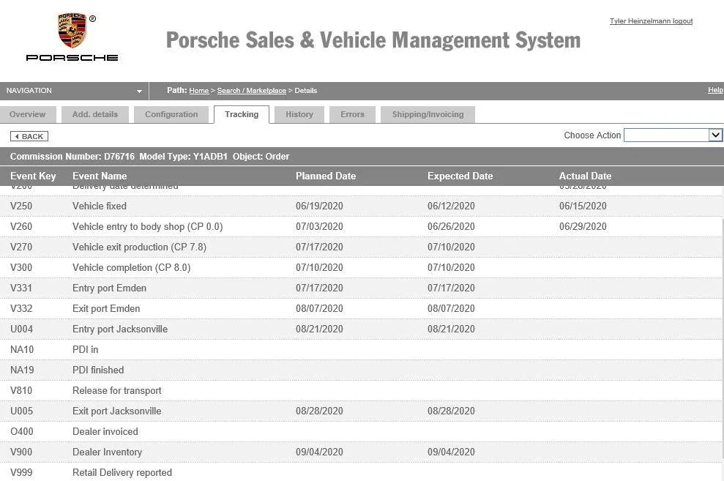The height and width of the screenshot is (481, 724).
Task: Switch to the History tab
Action: 299,114
